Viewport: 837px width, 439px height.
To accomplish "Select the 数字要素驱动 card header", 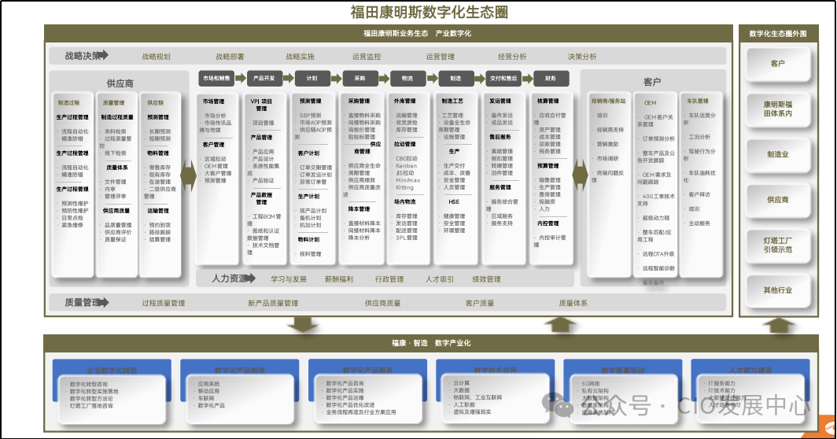I will tap(623, 370).
